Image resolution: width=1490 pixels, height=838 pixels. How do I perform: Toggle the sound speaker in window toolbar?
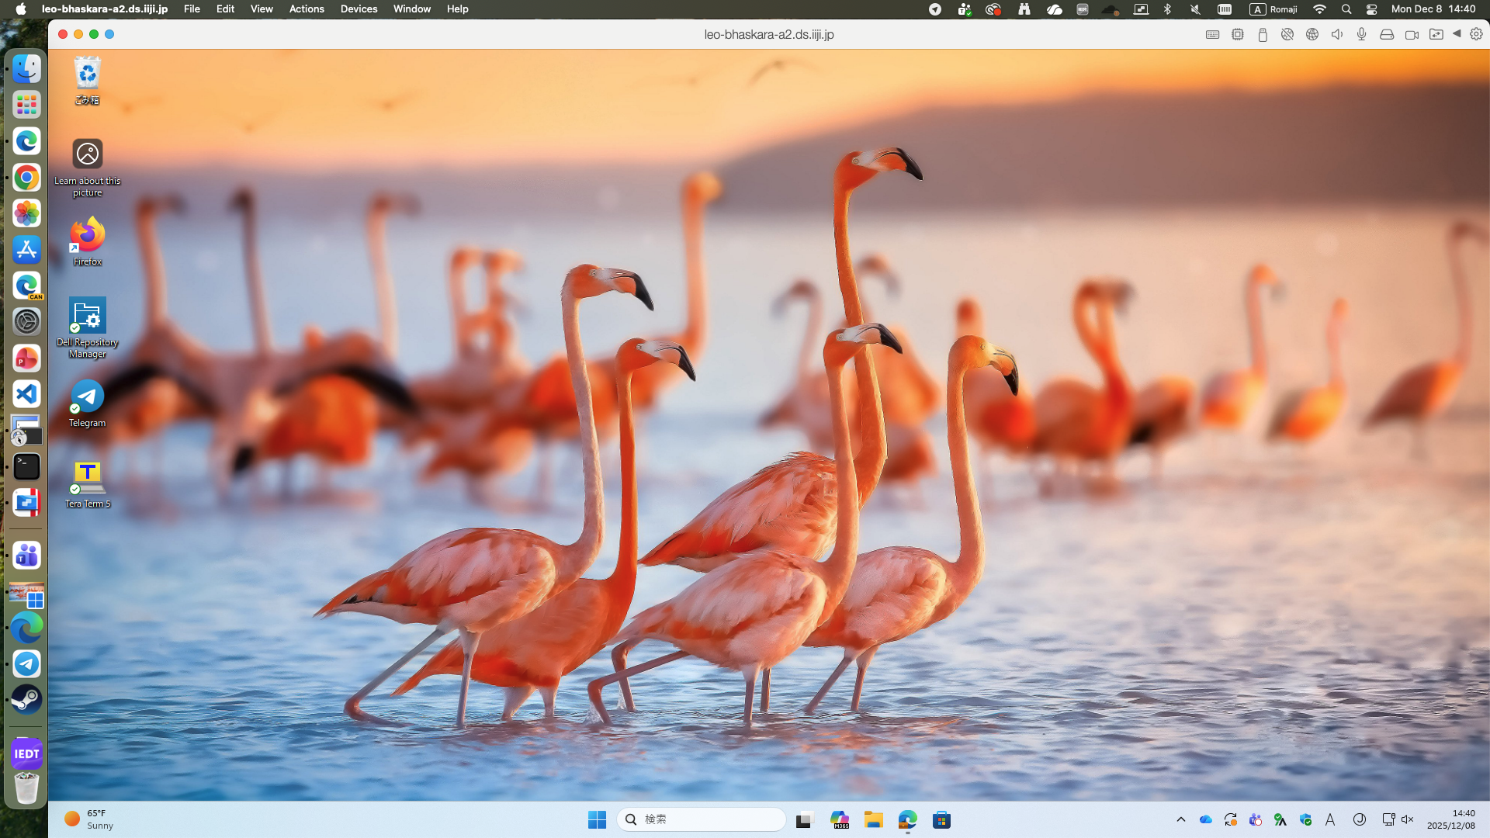[1336, 34]
